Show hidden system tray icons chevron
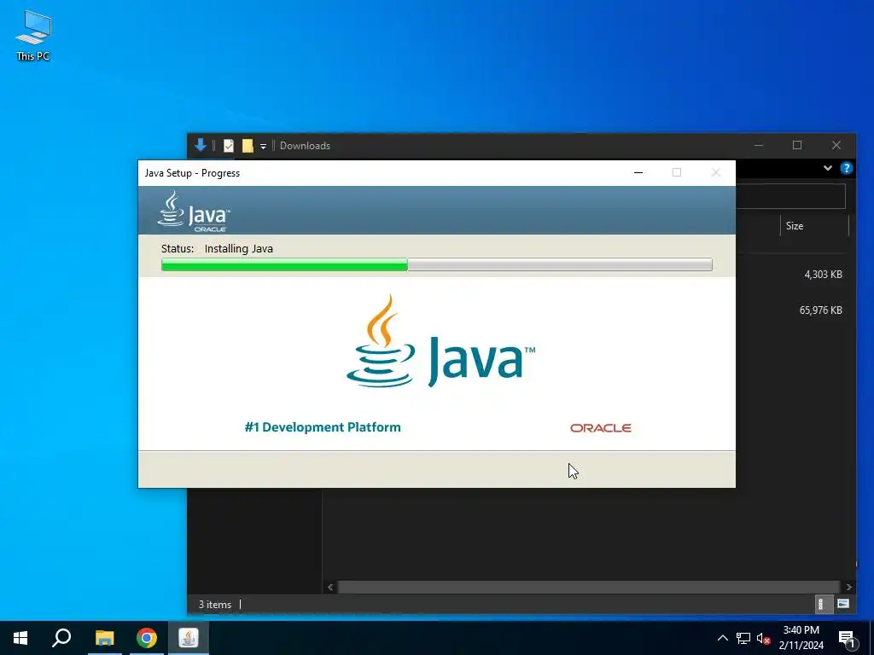The width and height of the screenshot is (874, 655). (x=722, y=638)
